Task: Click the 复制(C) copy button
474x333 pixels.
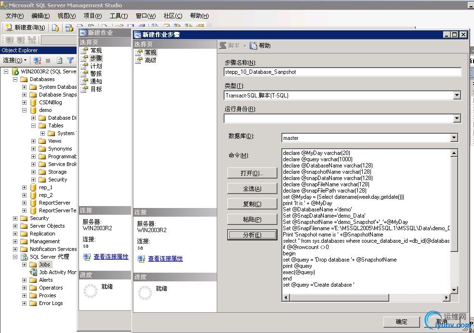Action: pyautogui.click(x=252, y=204)
